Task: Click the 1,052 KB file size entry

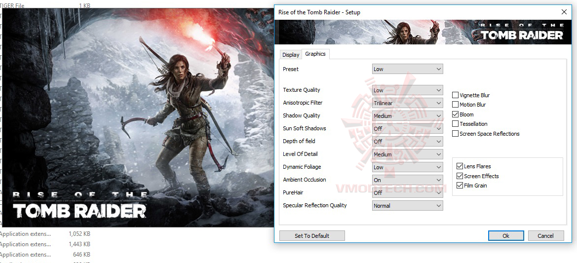Action: pos(79,234)
